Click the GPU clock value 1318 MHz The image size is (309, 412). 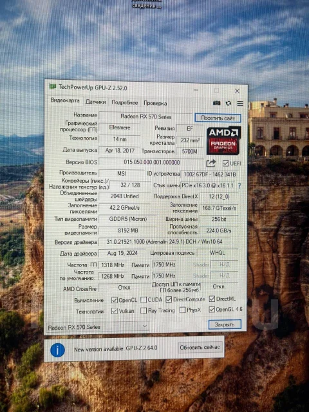point(113,265)
